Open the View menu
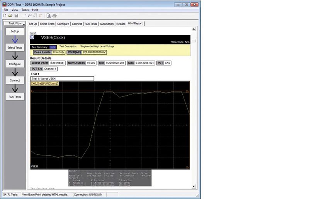The height and width of the screenshot is (199, 309). click(x=15, y=10)
